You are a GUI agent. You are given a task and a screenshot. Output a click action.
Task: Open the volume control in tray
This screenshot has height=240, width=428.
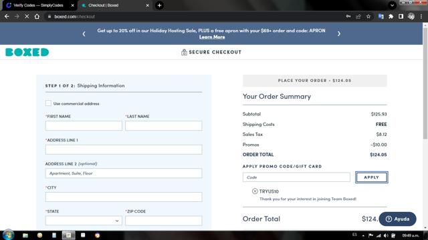[386, 235]
